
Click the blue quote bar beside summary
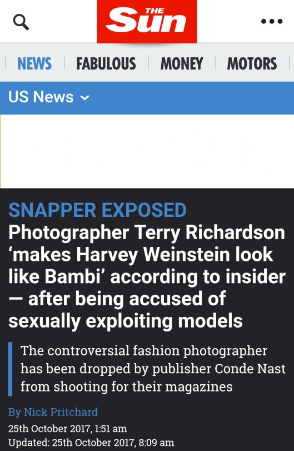(11, 369)
